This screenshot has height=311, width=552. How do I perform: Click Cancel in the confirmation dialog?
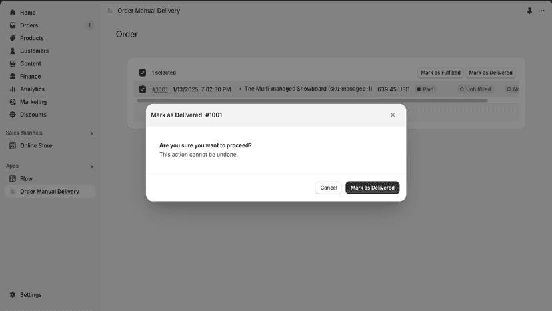coord(329,188)
